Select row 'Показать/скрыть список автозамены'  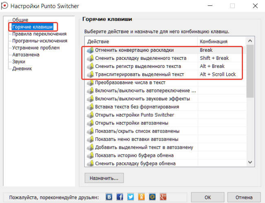pyautogui.click(x=166, y=131)
